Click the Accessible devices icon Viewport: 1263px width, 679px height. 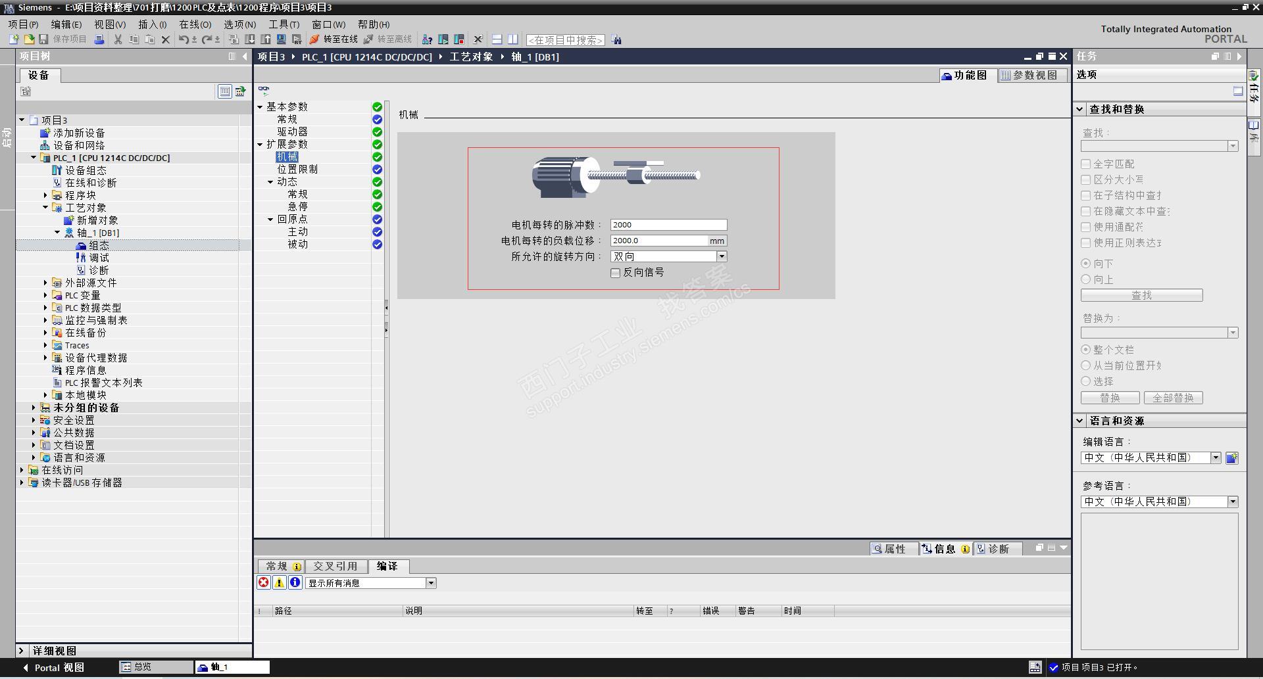427,39
